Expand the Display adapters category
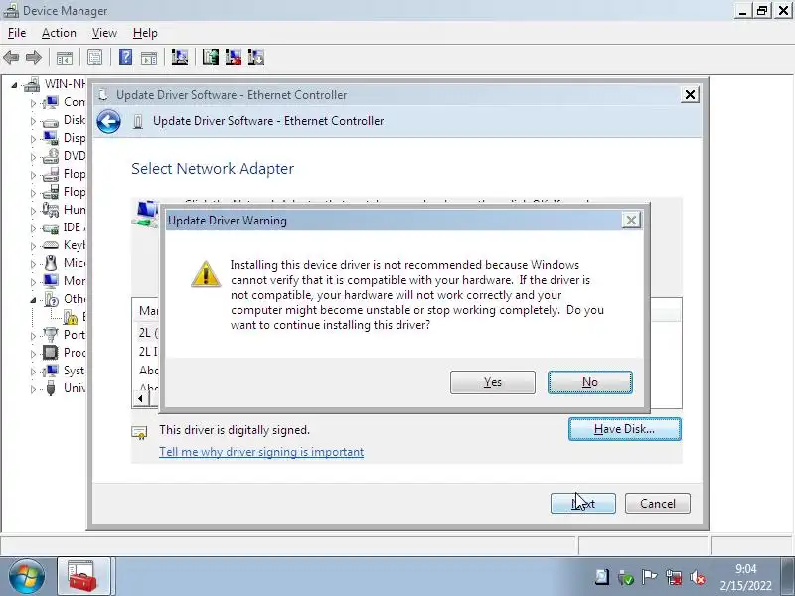This screenshot has height=596, width=795. 34,139
